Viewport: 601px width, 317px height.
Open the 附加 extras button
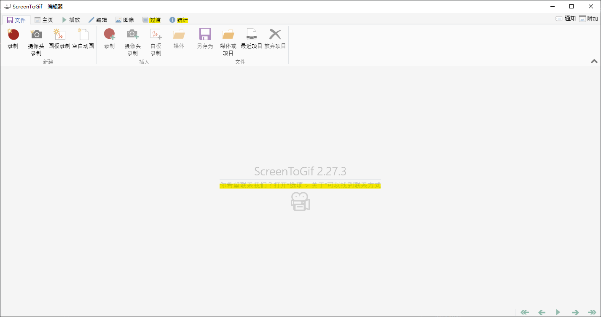coord(588,19)
